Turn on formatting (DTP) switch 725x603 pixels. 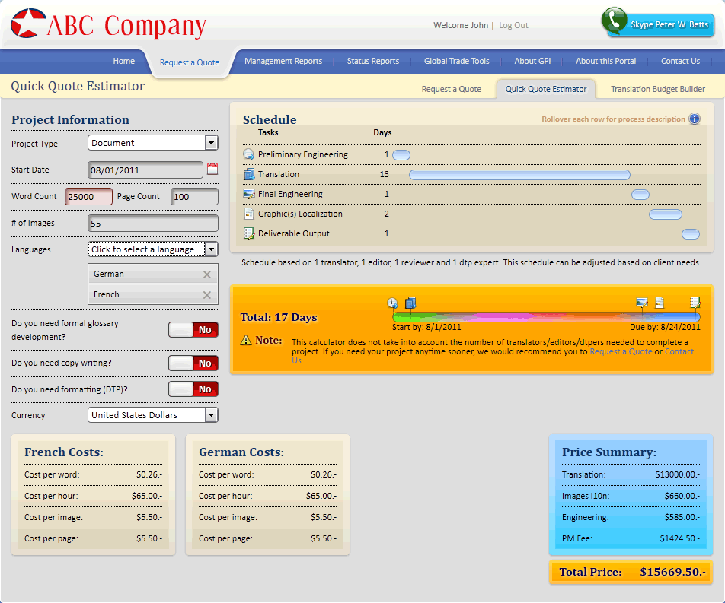[x=193, y=389]
